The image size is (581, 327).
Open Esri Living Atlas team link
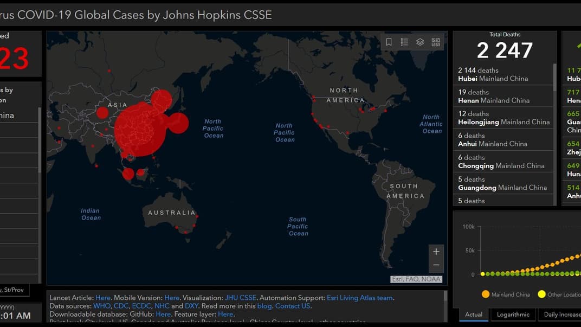tap(360, 298)
